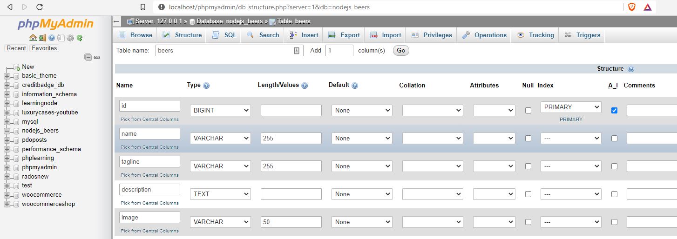677x239 pixels.
Task: Uncheck A_I checkbox for id column
Action: click(x=614, y=110)
